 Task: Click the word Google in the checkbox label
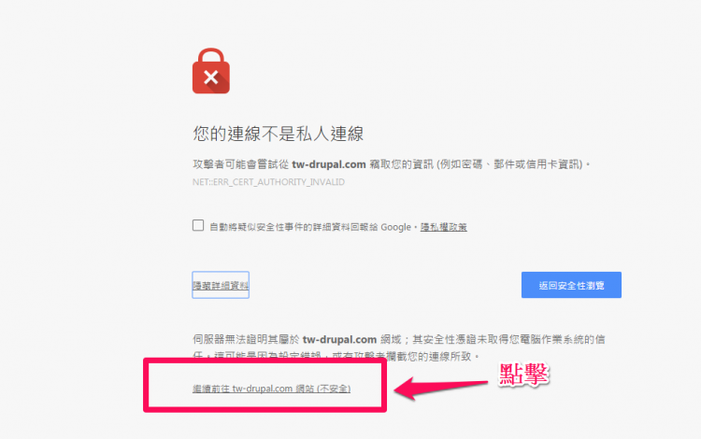(x=395, y=227)
